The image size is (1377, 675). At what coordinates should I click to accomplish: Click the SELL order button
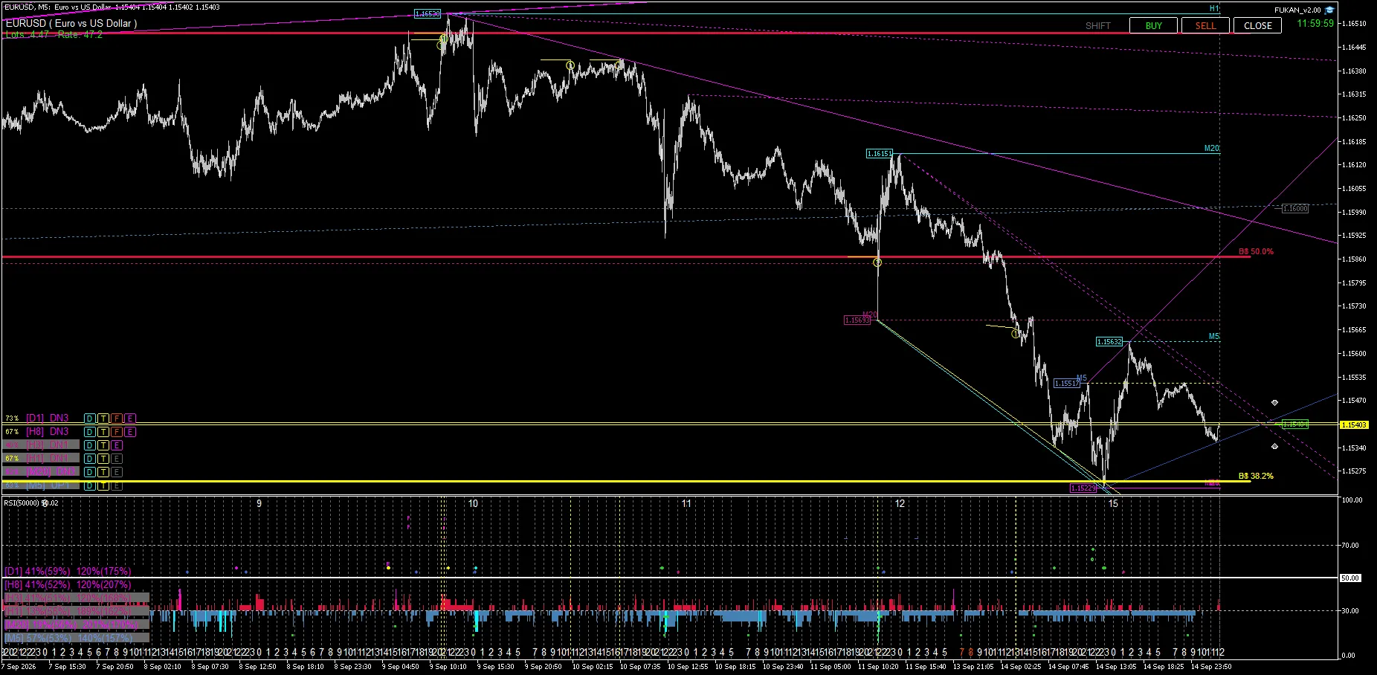pyautogui.click(x=1205, y=25)
